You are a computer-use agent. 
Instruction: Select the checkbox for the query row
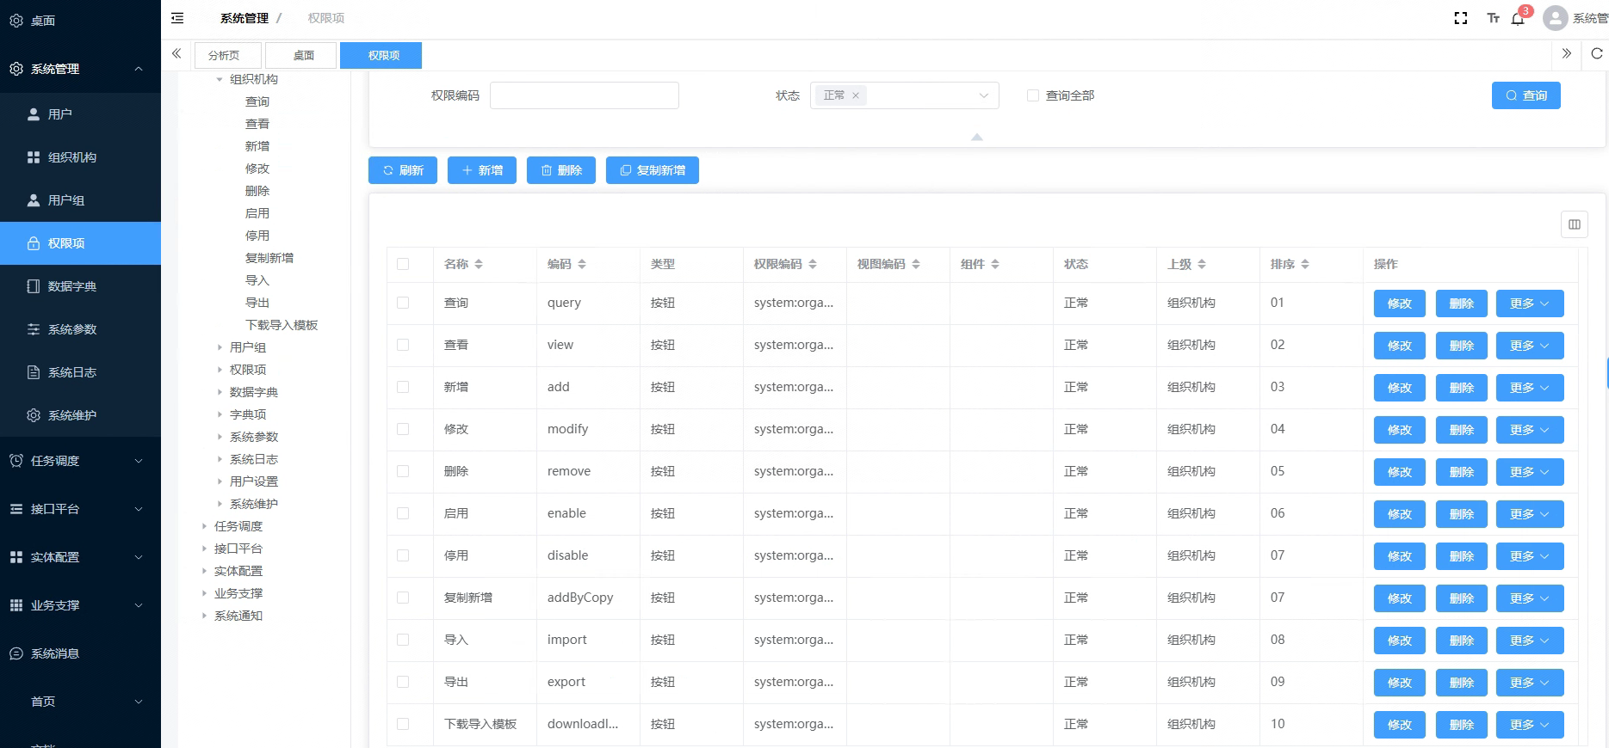pyautogui.click(x=403, y=303)
